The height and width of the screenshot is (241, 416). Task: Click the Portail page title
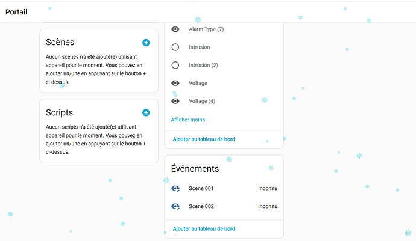click(x=17, y=11)
